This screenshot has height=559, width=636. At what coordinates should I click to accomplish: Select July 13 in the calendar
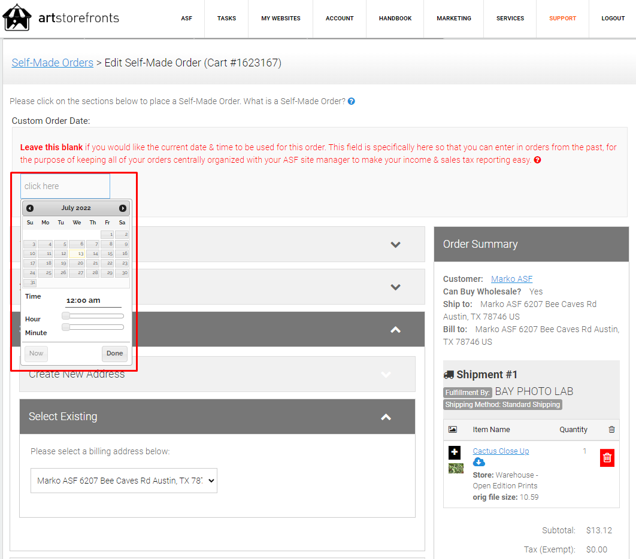click(77, 254)
